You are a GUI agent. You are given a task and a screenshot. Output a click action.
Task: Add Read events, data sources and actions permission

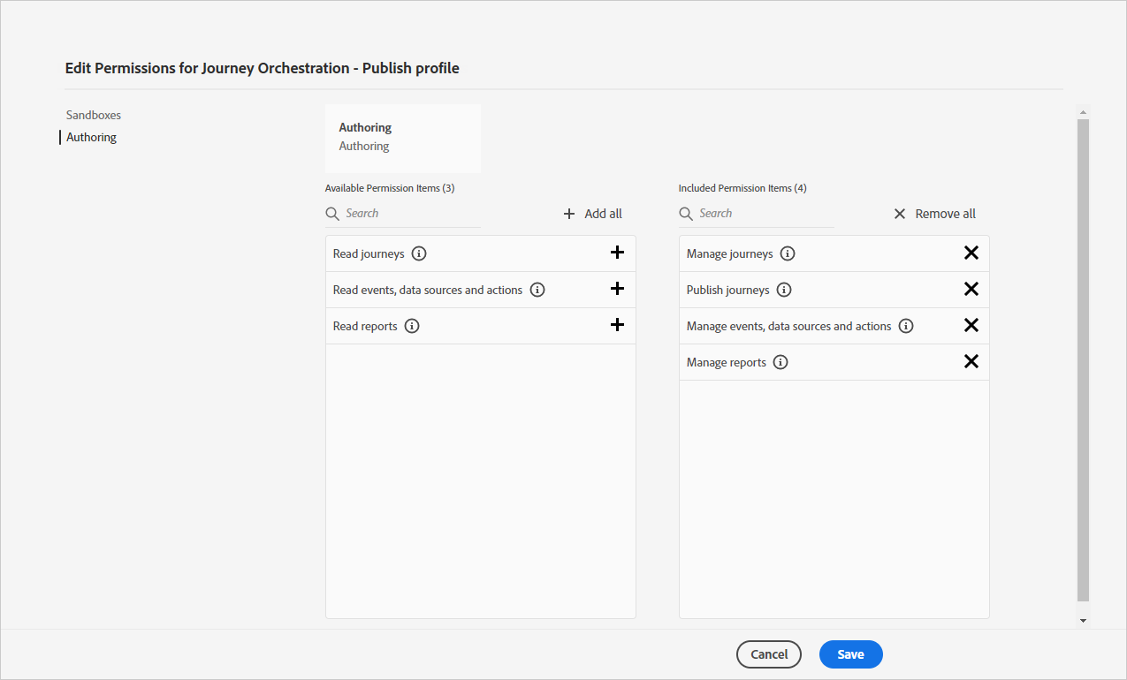[617, 289]
